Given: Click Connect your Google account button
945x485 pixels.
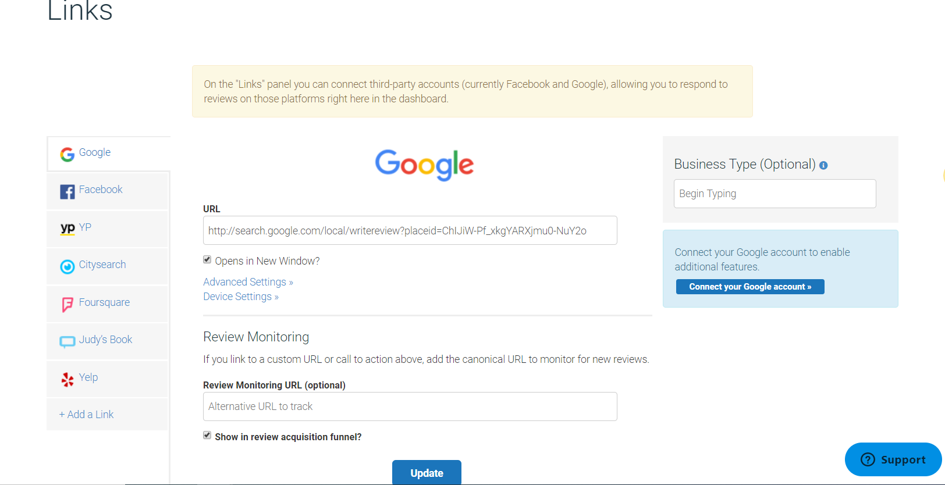Looking at the screenshot, I should click(x=750, y=287).
